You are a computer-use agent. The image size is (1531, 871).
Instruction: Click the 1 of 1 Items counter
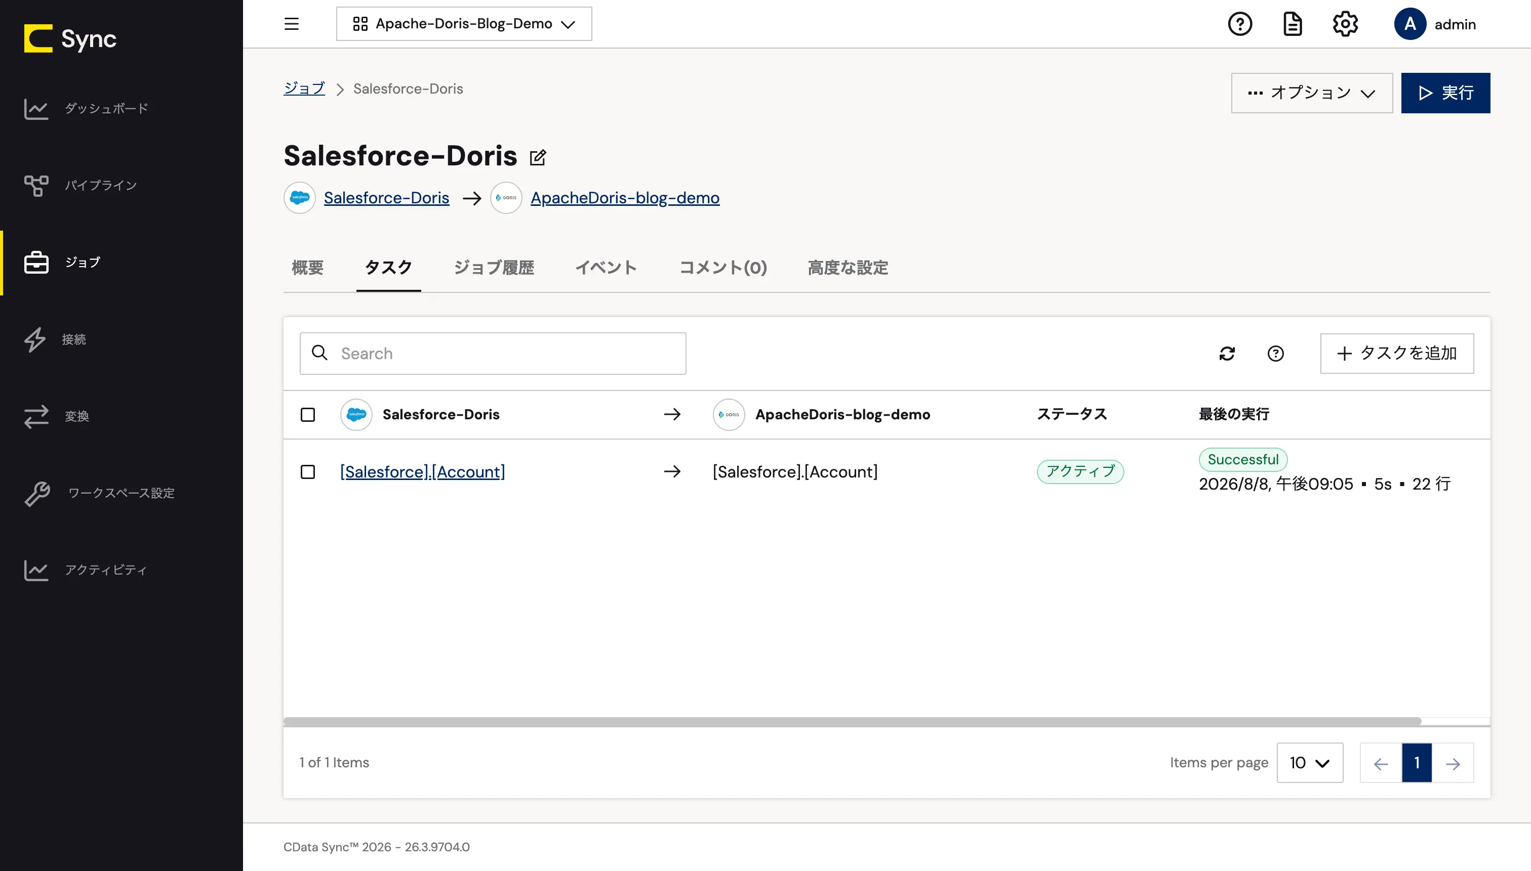(x=334, y=763)
